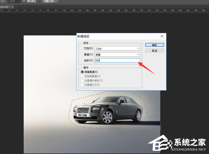Click the 名称 field containing 555

click(x=117, y=60)
